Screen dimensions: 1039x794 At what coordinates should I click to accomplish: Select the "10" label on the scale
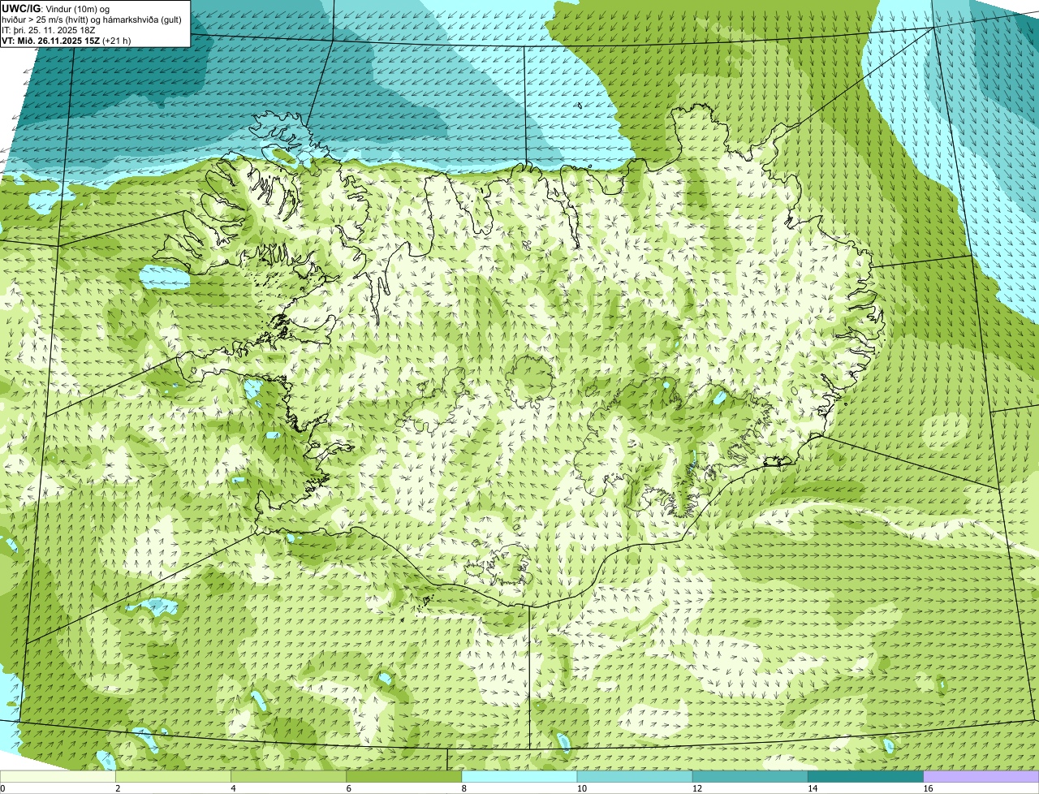(581, 788)
